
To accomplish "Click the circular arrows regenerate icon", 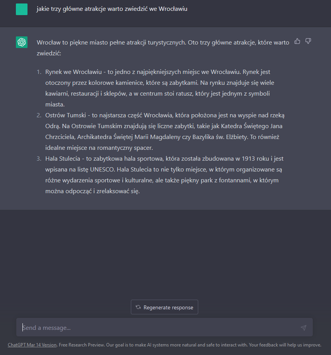I will point(138,307).
